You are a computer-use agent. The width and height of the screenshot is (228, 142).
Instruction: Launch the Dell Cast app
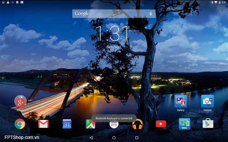(x=184, y=124)
